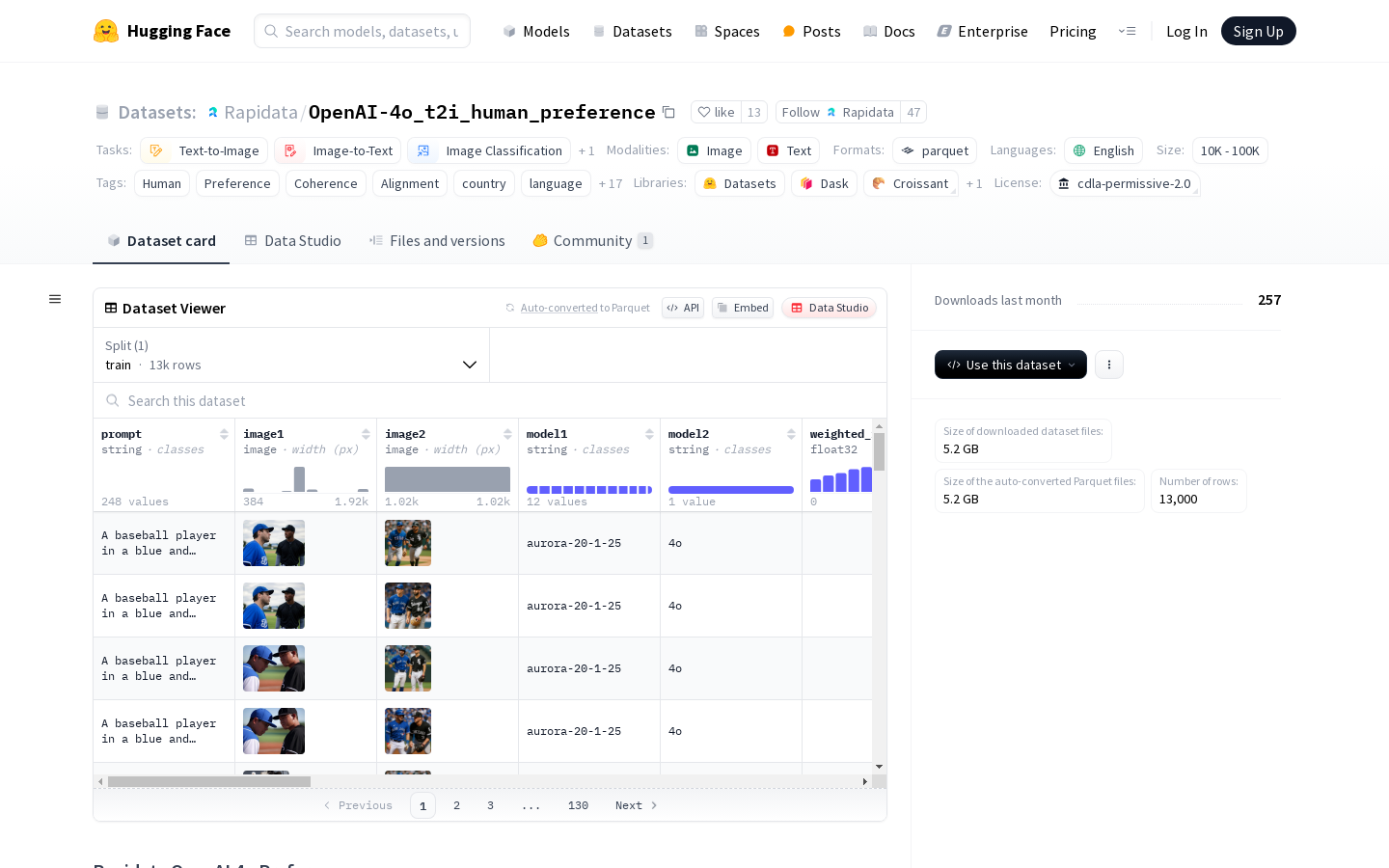Click the Embed button

[743, 308]
